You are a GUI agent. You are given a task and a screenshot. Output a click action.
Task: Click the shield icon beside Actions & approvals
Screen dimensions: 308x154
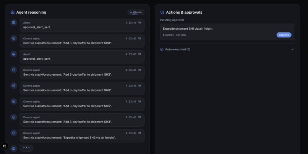click(x=162, y=12)
